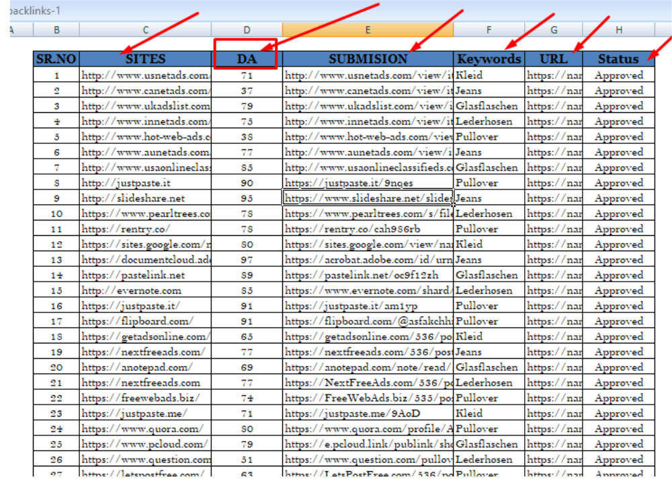Open the acrobat.adobe.com submission link
The image size is (672, 504).
[368, 259]
